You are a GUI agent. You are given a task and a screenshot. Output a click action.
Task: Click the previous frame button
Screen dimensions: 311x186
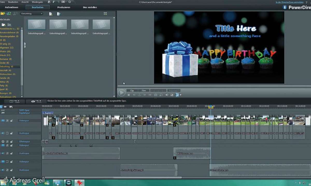pyautogui.click(x=134, y=95)
